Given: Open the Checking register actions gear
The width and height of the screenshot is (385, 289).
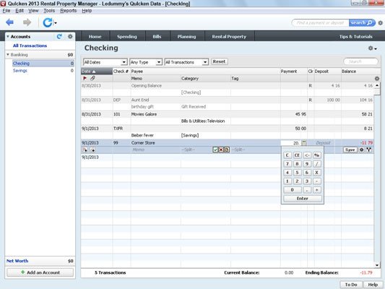Looking at the screenshot, I should pos(372,48).
